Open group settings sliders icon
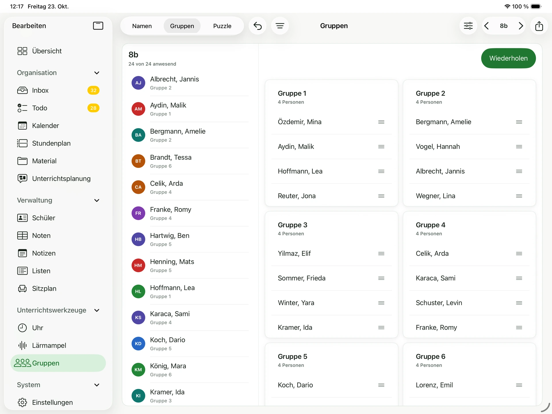This screenshot has width=552, height=414. pos(468,26)
